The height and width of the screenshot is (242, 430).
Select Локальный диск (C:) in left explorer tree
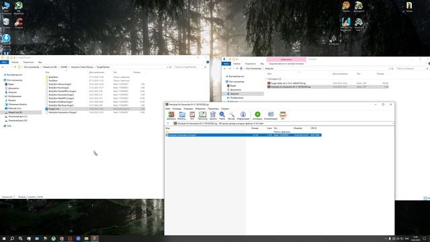[x=17, y=116]
